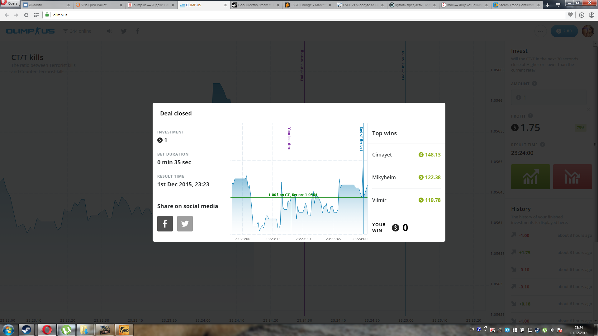
Task: Invest lower with the red chart button
Action: pos(572,177)
